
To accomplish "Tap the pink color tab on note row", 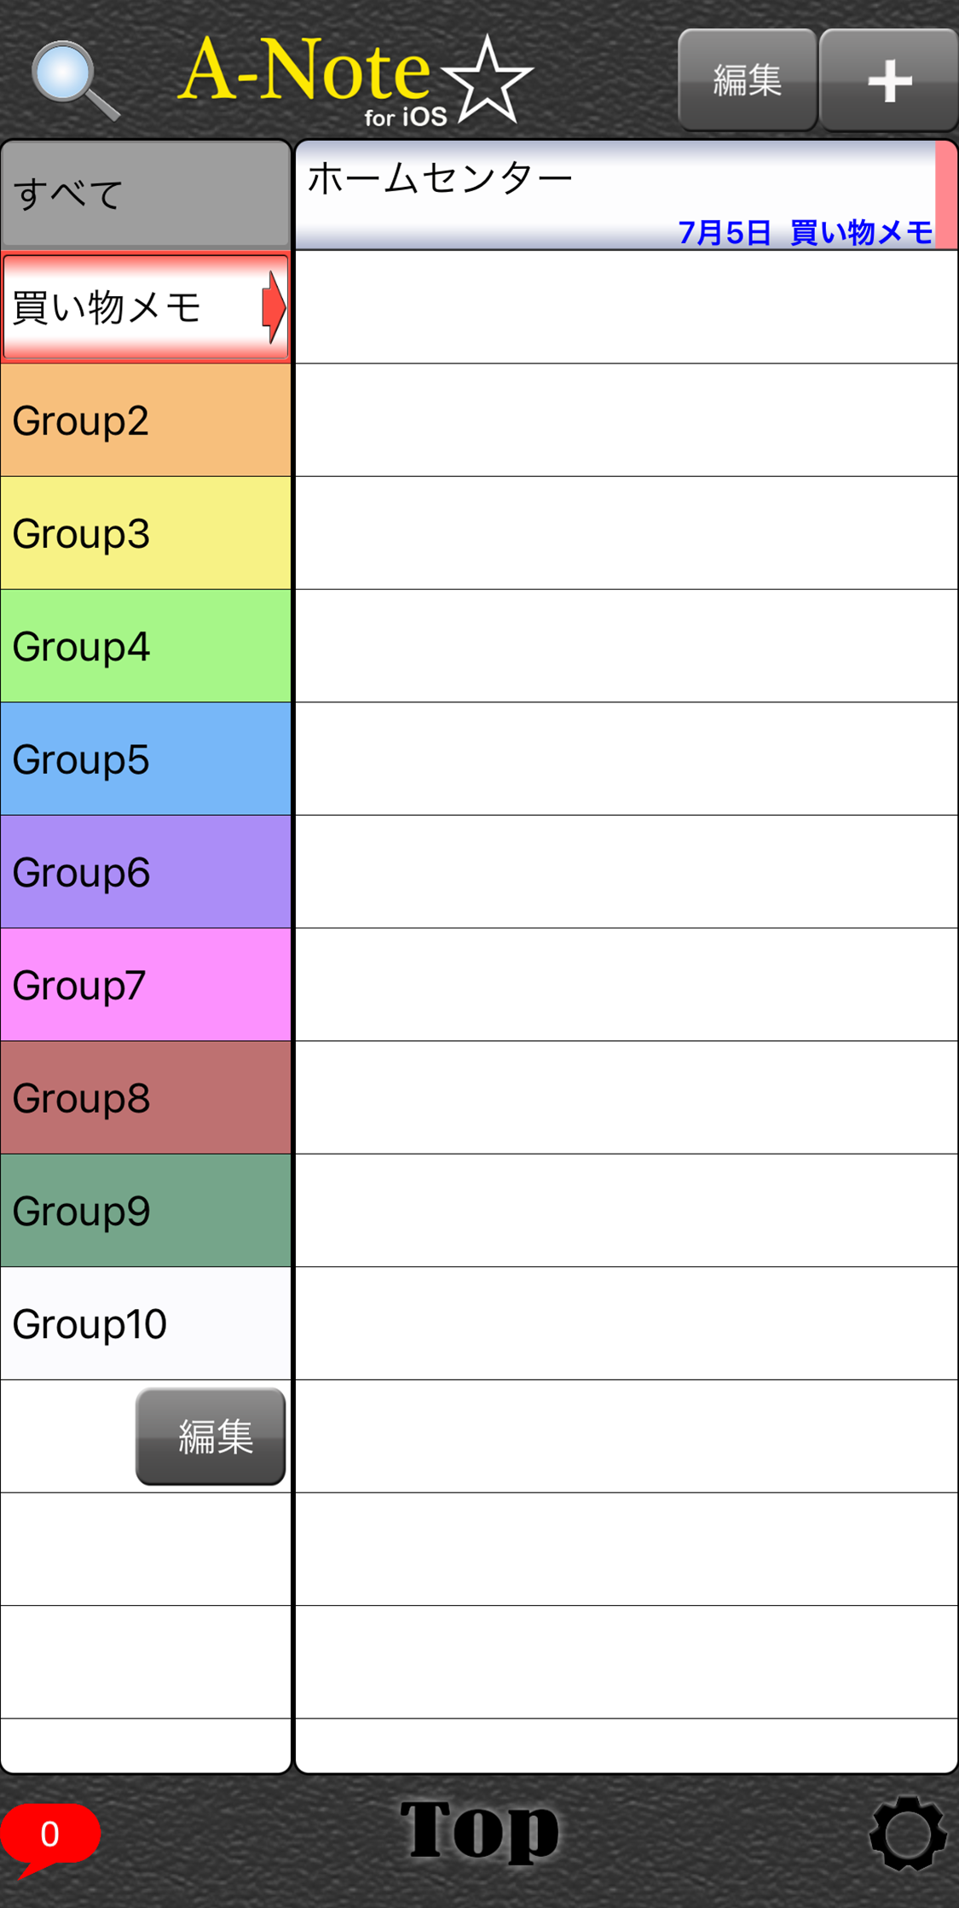I will tap(946, 195).
